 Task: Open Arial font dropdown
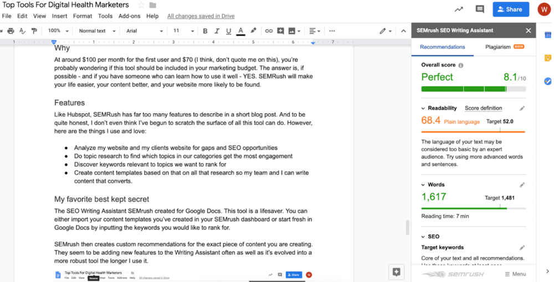click(x=145, y=31)
